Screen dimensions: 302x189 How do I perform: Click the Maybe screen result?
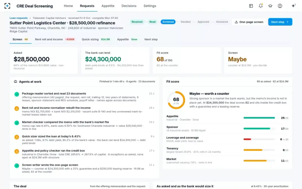tap(237, 59)
